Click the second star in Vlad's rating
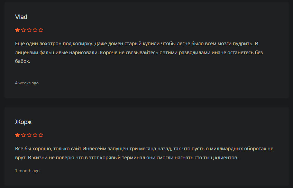The height and width of the screenshot is (188, 293). (x=23, y=30)
